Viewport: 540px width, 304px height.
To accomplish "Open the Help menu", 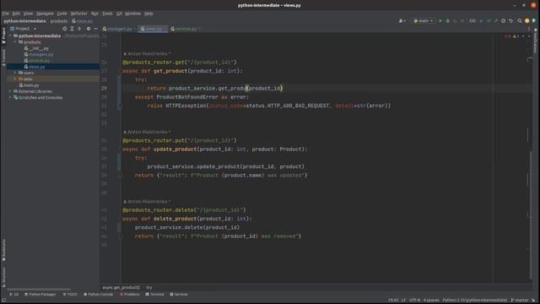I will click(148, 14).
